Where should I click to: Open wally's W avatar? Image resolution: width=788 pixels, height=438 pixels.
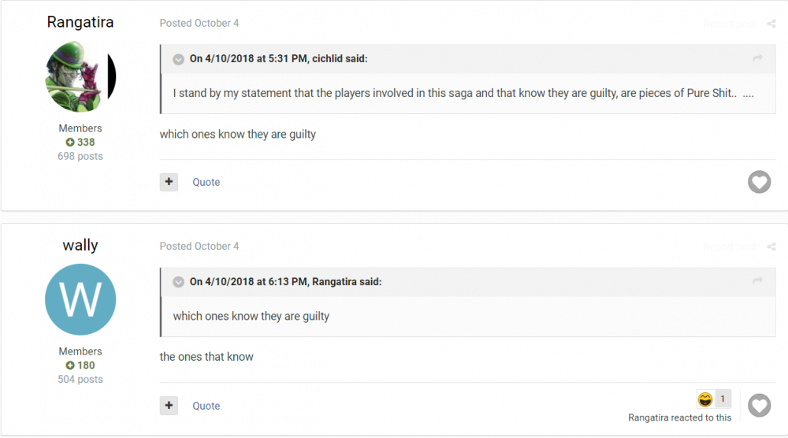pyautogui.click(x=80, y=300)
